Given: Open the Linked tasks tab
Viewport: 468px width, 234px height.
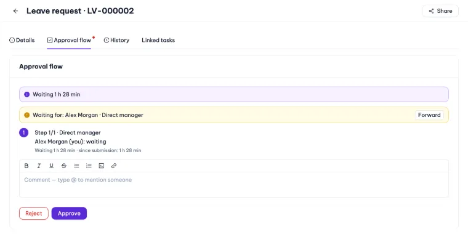Looking at the screenshot, I should 158,40.
